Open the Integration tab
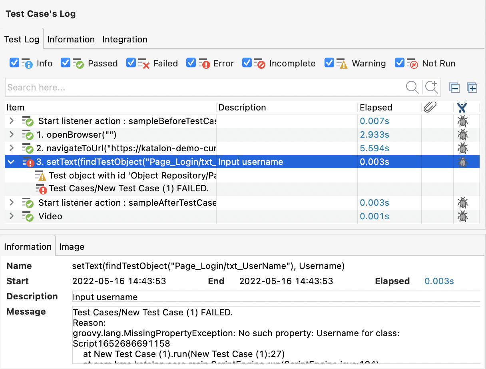Screen dimensions: 486x369 coord(125,39)
